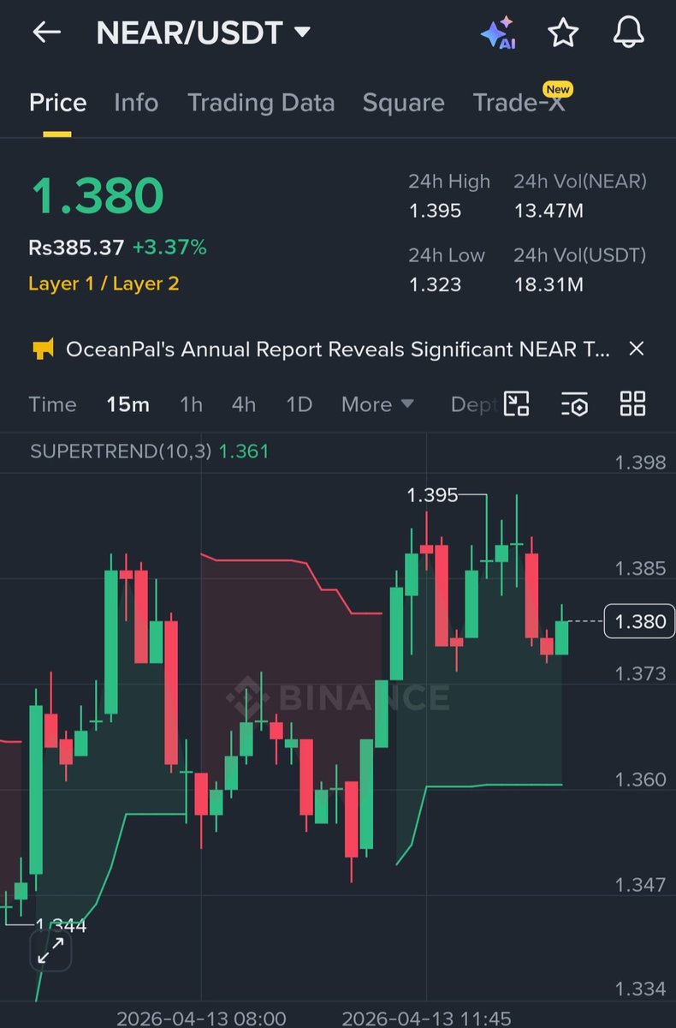Open indicator settings icon
This screenshot has height=1028, width=676.
pyautogui.click(x=574, y=403)
